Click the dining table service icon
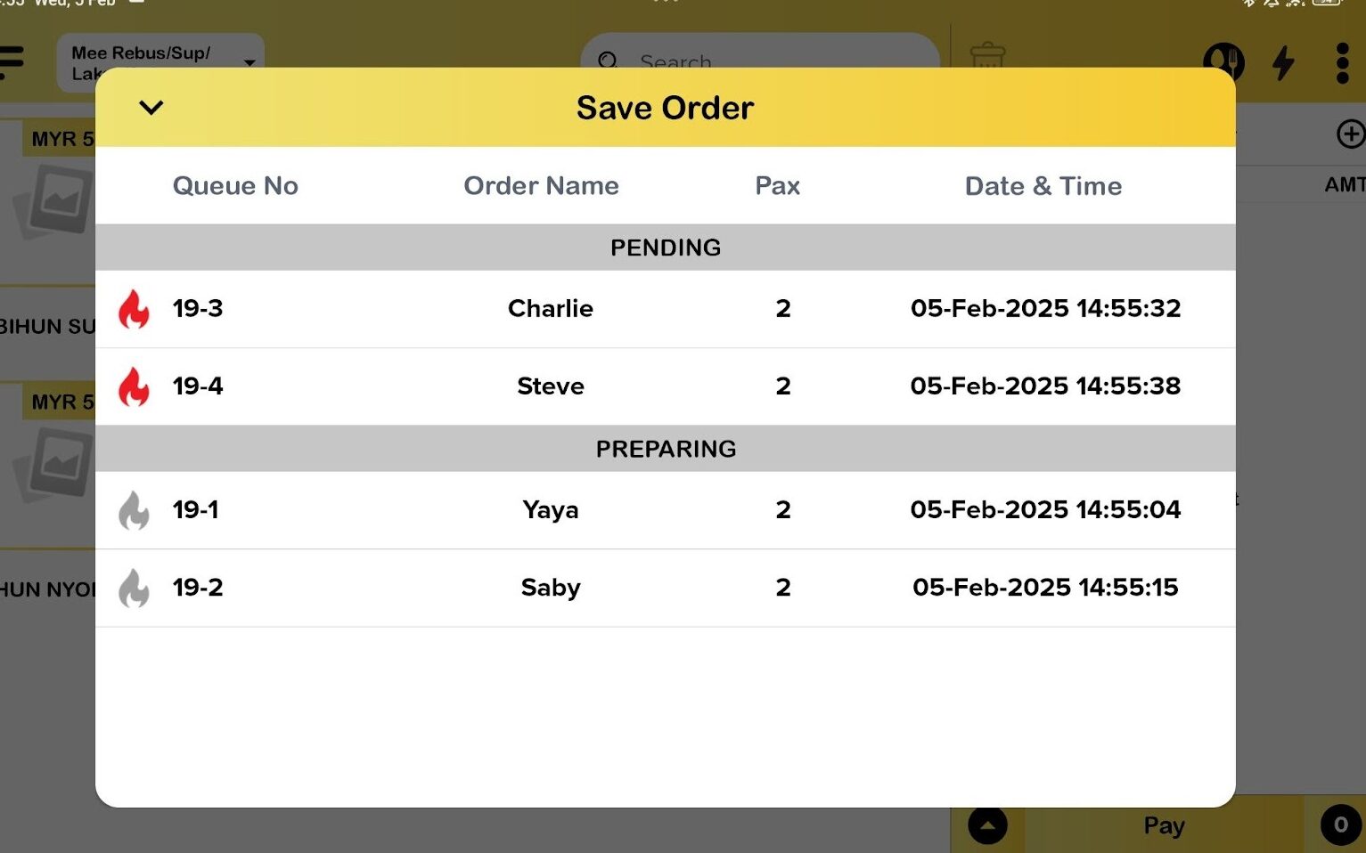1366x853 pixels. point(1223,61)
